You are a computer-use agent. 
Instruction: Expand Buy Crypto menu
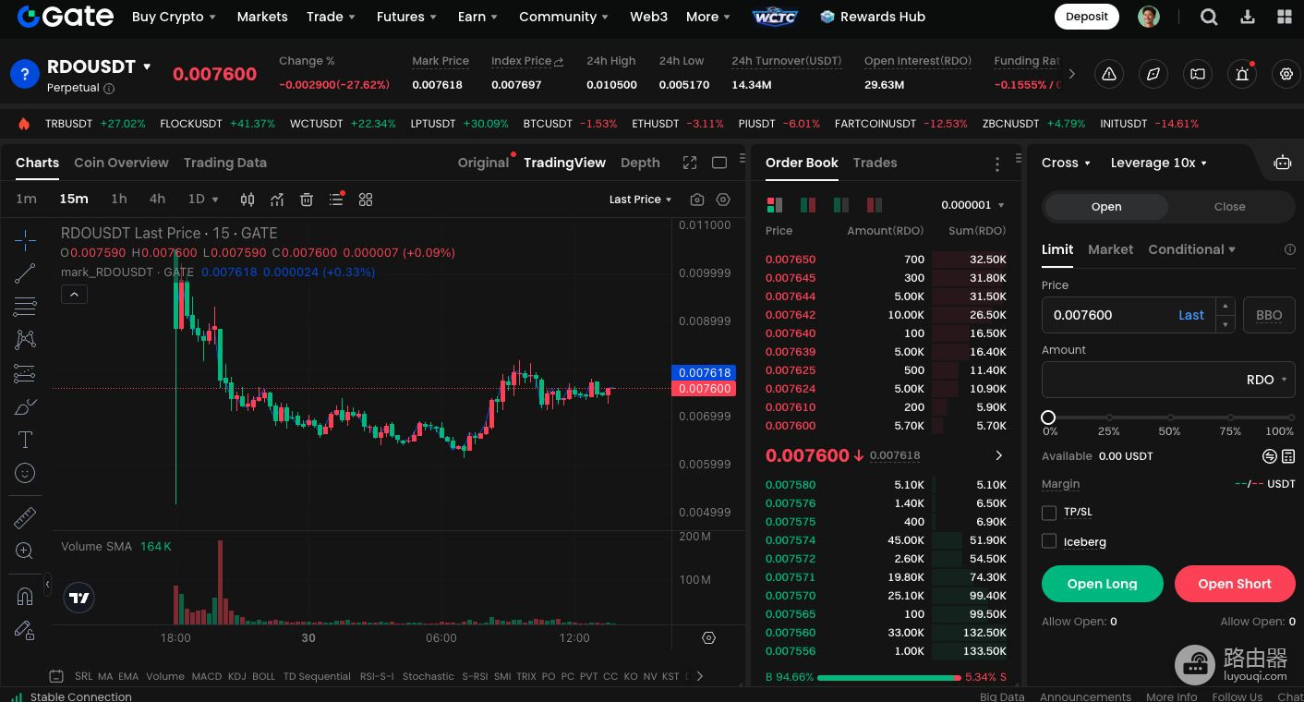pos(174,17)
